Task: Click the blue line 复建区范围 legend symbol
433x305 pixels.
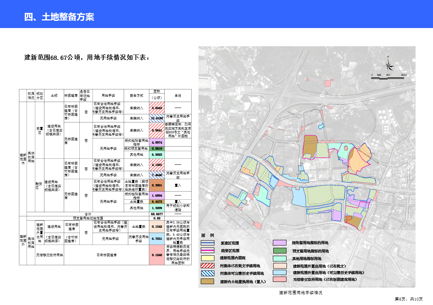Action: tap(208, 243)
